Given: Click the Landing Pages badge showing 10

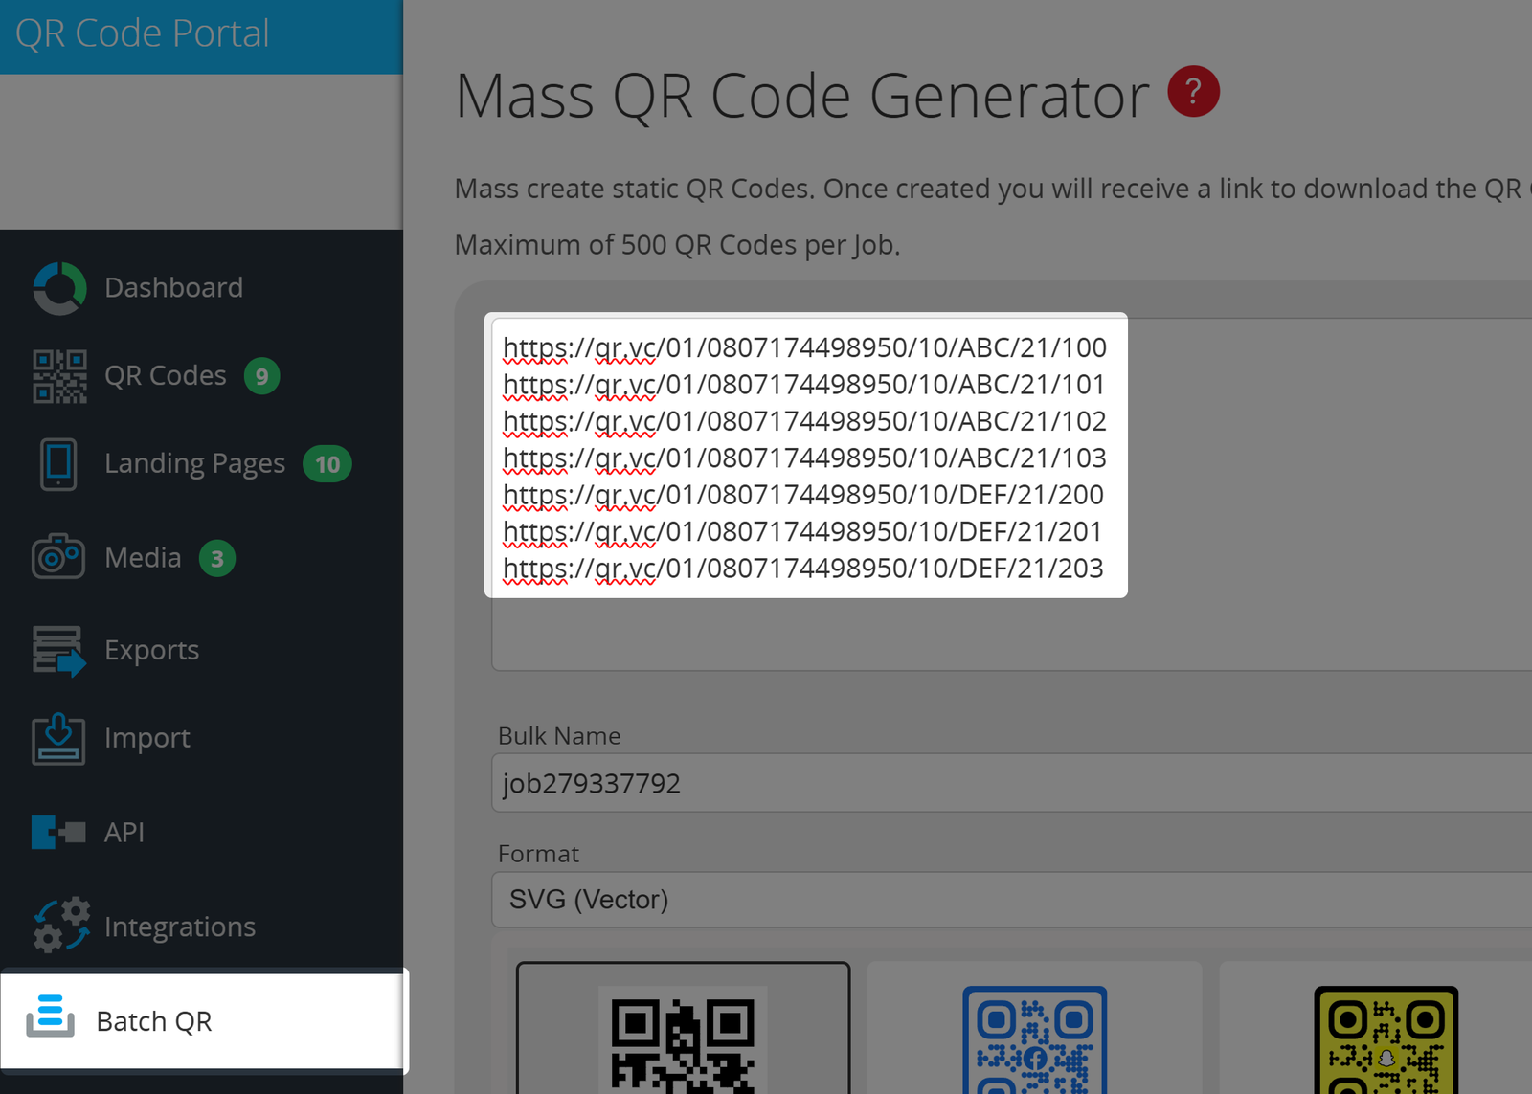Looking at the screenshot, I should (x=327, y=464).
